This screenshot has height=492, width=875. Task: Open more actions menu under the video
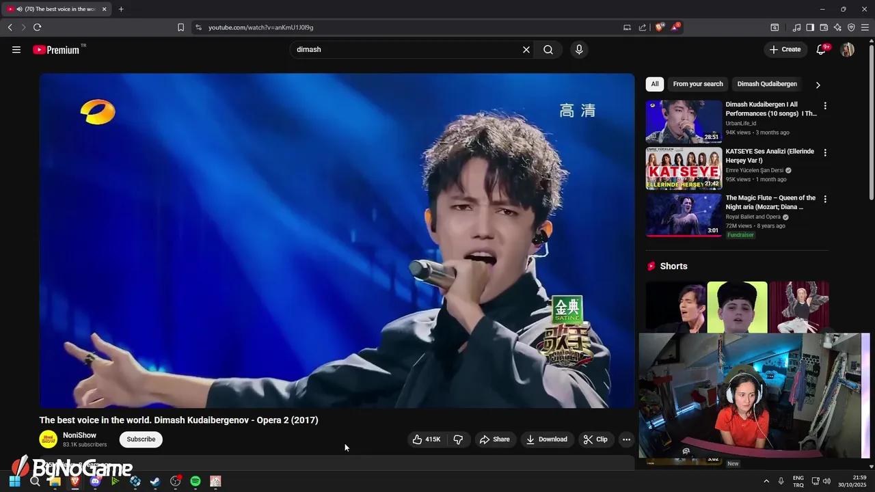pos(626,439)
